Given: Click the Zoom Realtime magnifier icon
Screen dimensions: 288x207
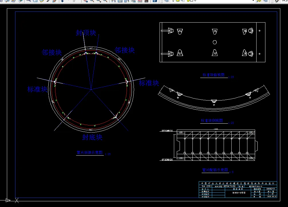Looking at the screenshot, I should coord(92,1).
